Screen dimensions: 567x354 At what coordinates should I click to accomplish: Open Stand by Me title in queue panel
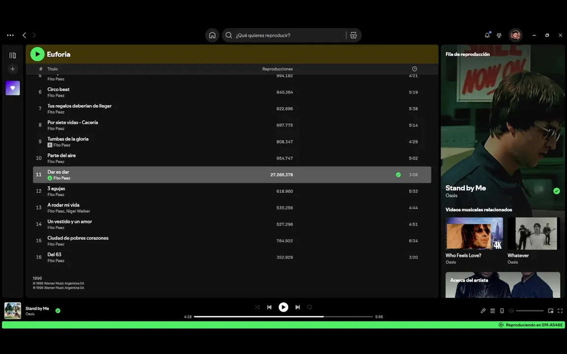click(466, 188)
